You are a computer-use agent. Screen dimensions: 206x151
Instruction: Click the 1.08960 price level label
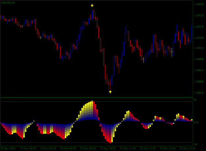coord(198,59)
